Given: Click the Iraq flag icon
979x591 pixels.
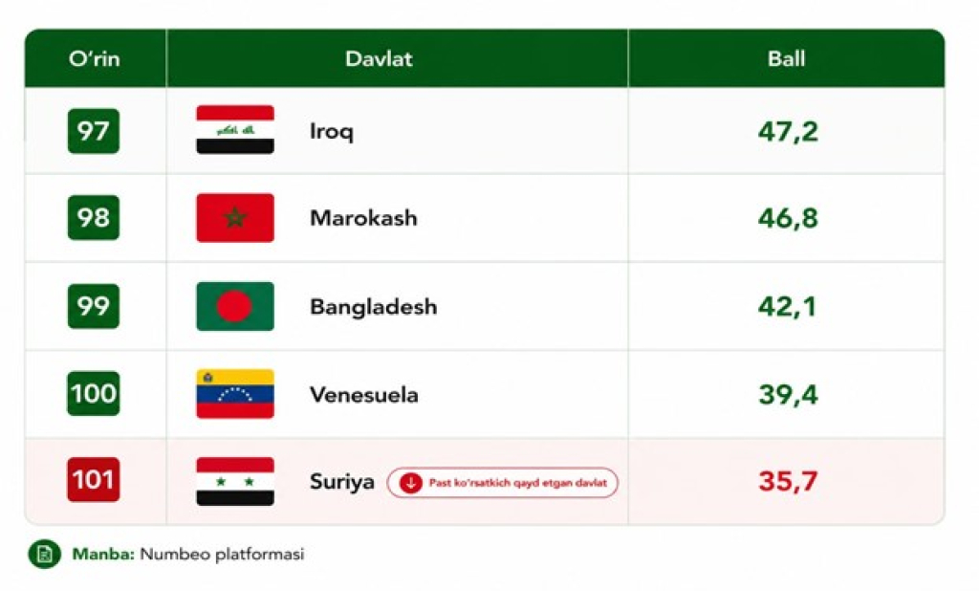Looking at the screenshot, I should [235, 130].
